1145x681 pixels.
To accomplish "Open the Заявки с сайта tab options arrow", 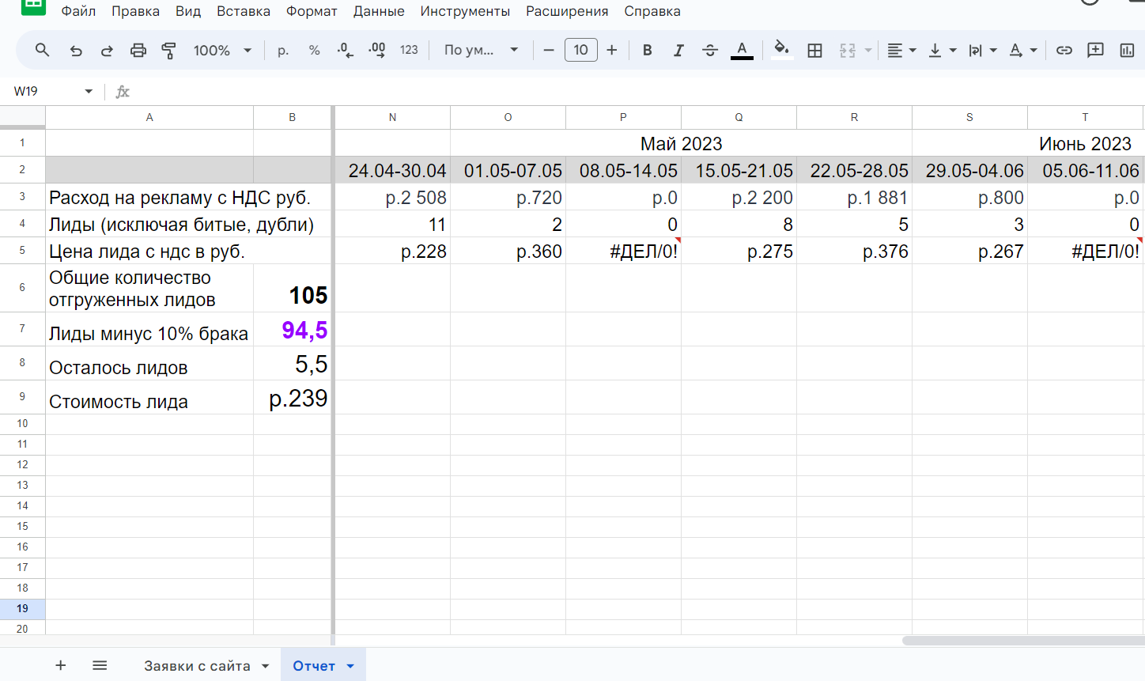I will tap(265, 666).
